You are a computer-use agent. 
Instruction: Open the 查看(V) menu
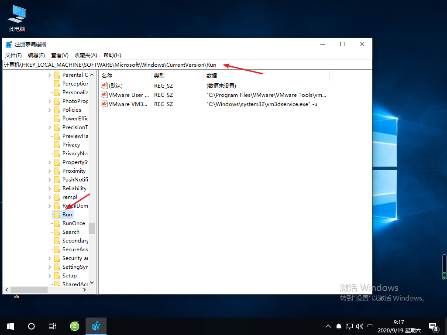pyautogui.click(x=60, y=55)
